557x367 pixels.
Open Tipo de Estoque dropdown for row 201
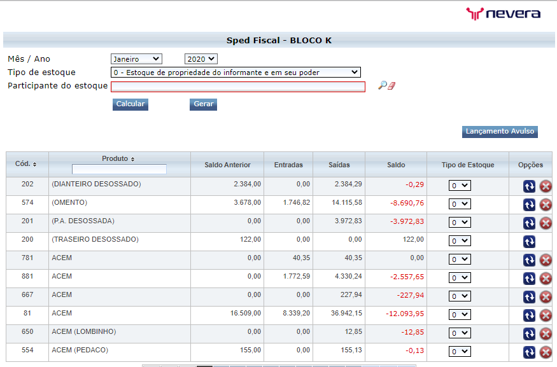tap(460, 223)
